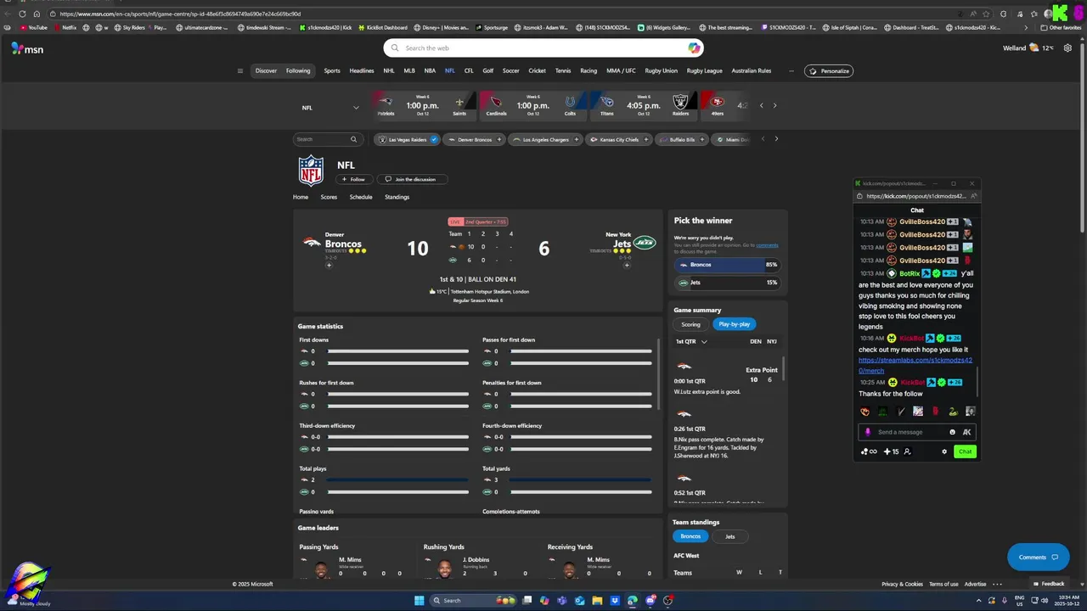Select the Scoring game summary tab
This screenshot has width=1087, height=611.
pyautogui.click(x=690, y=324)
